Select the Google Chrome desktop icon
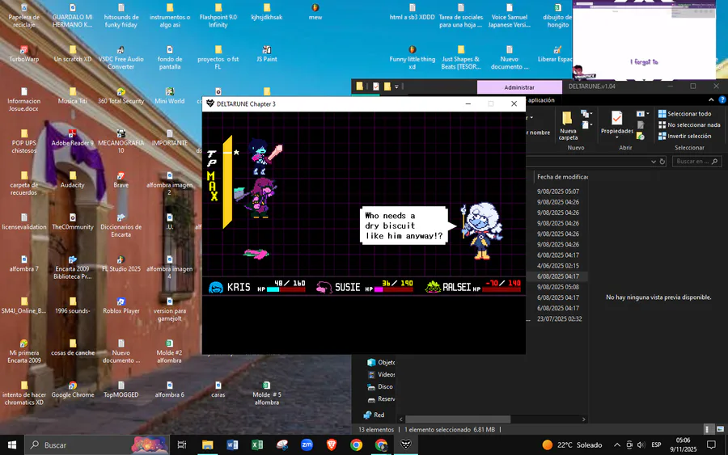The image size is (728, 455). 73,390
